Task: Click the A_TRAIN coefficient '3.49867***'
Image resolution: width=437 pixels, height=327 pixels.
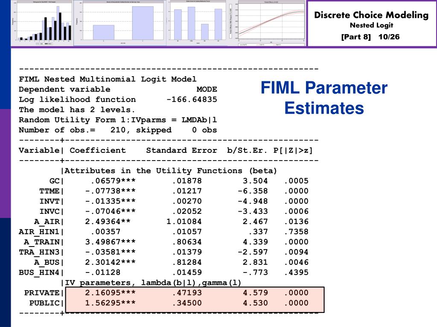Action: point(111,242)
